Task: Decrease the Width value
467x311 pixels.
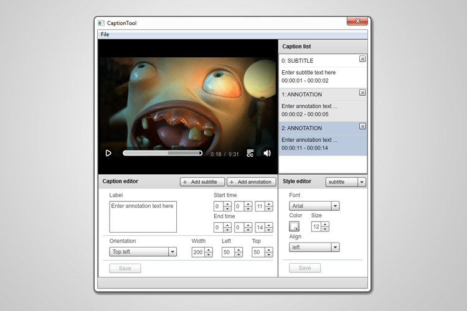Action: tap(209, 254)
